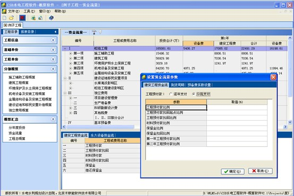Select the 逐年支付 radio button

(x=171, y=94)
